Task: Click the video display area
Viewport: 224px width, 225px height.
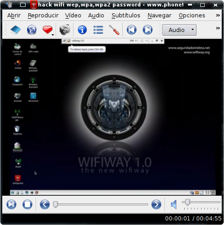Action: pos(112,117)
